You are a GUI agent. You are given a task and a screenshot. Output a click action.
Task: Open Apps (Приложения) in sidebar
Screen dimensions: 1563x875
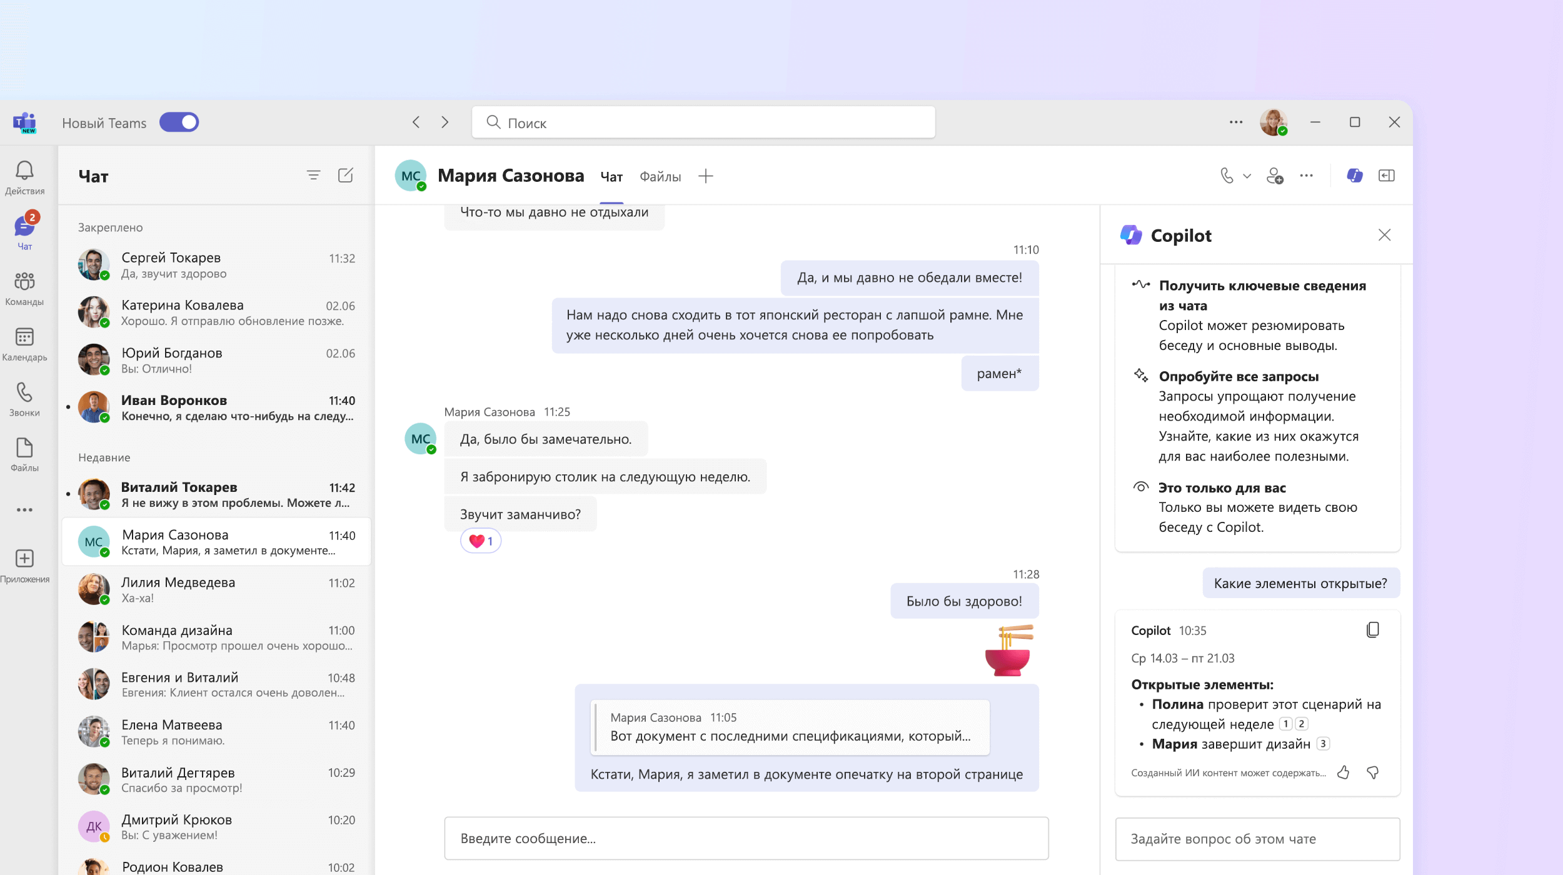24,566
